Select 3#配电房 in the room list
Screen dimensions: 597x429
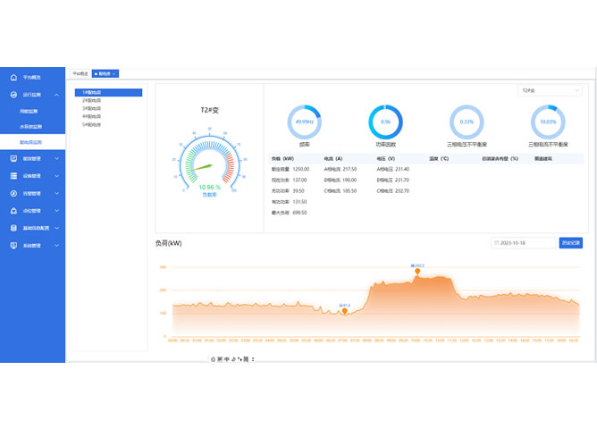pos(92,108)
